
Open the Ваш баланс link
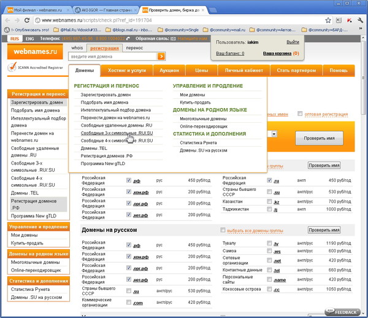point(230,53)
